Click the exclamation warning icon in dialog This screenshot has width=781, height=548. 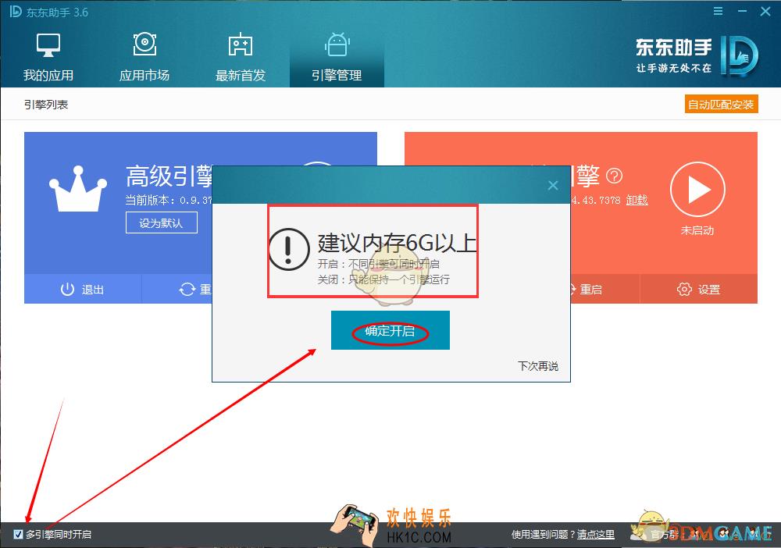[289, 249]
